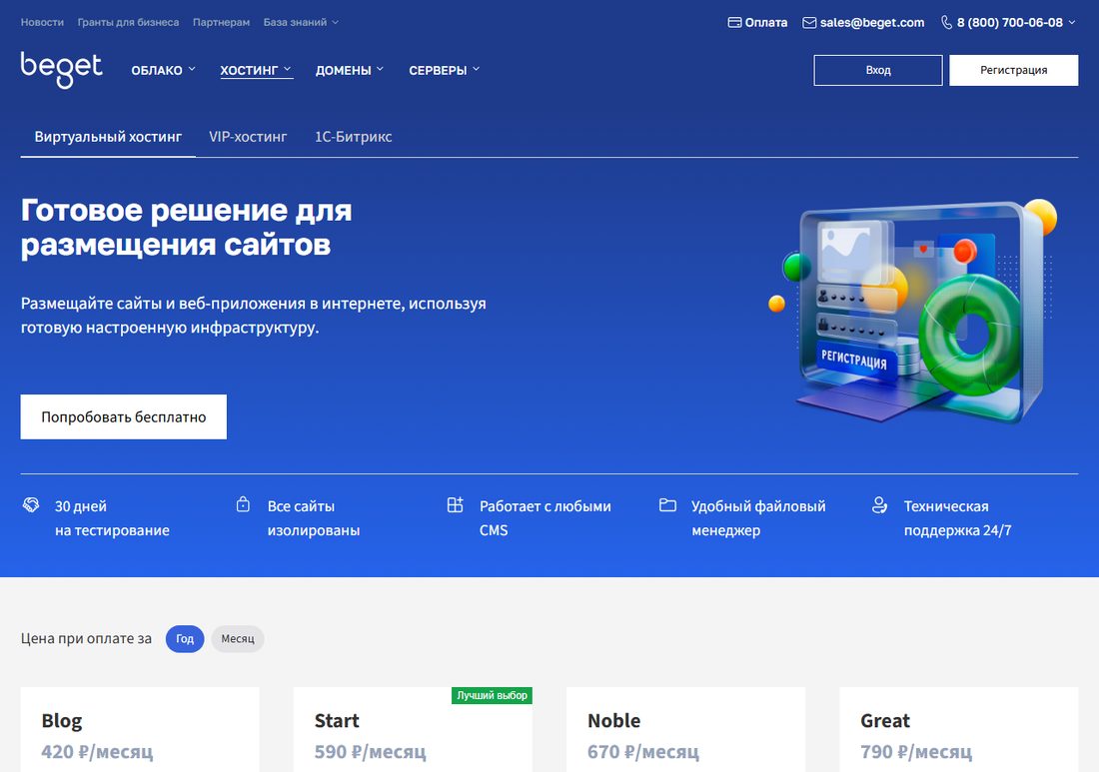Click the 8 (800) 700-06-08 phone number
The width and height of the screenshot is (1099, 772).
pos(1010,22)
